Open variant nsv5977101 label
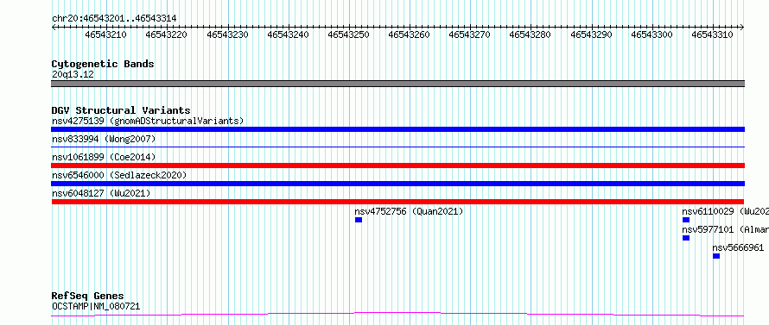Viewport: 769px width, 325px height. pyautogui.click(x=725, y=229)
